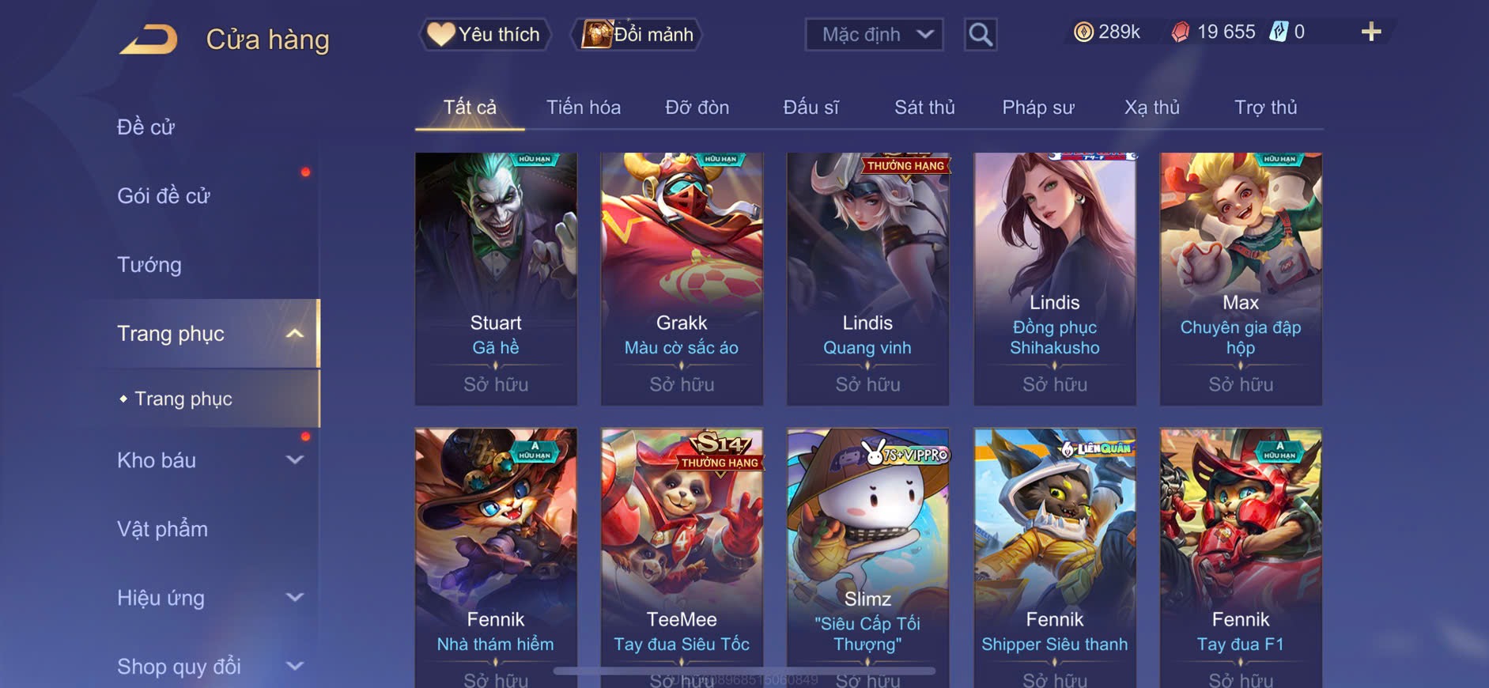Expand the Kho báu menu chevron
This screenshot has height=688, width=1489.
[x=295, y=460]
